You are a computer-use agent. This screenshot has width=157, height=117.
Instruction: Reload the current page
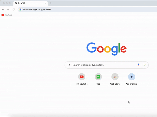coord(14,9)
